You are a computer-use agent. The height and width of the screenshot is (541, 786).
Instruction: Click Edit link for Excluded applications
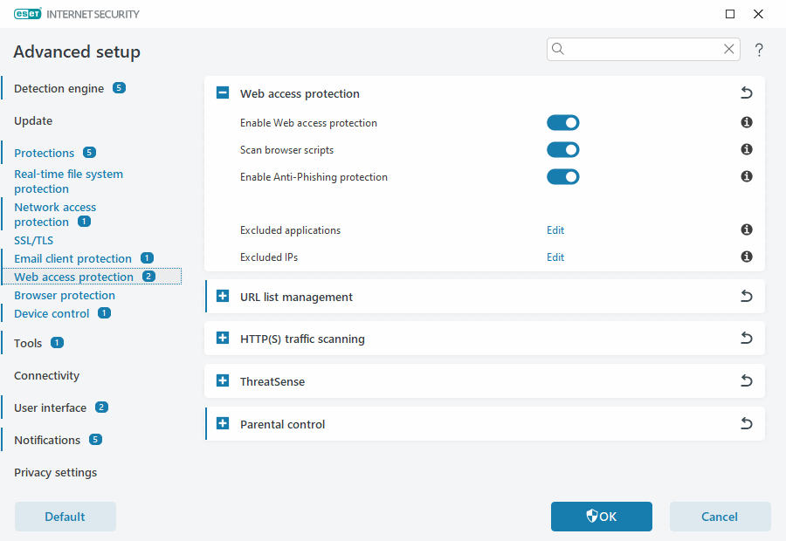pyautogui.click(x=555, y=230)
